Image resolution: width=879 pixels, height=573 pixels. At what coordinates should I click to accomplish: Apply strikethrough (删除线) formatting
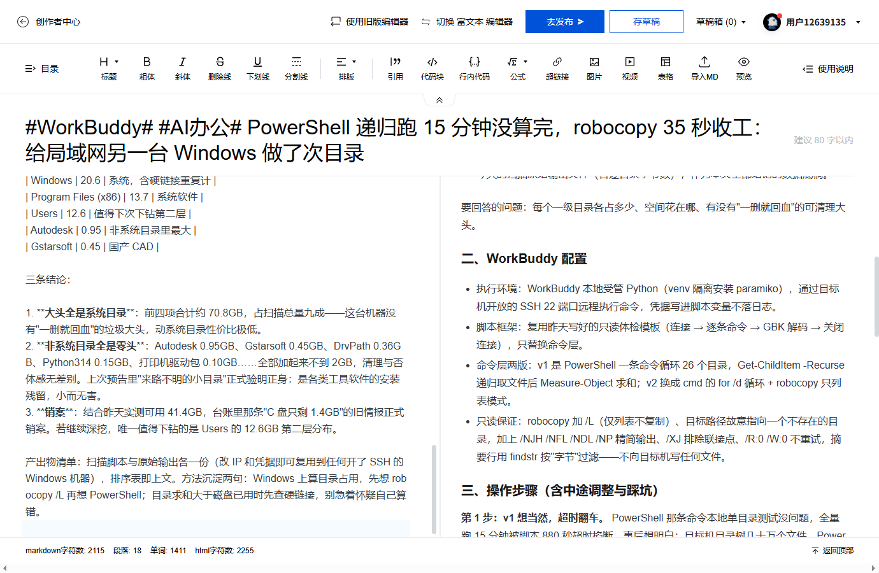(220, 69)
